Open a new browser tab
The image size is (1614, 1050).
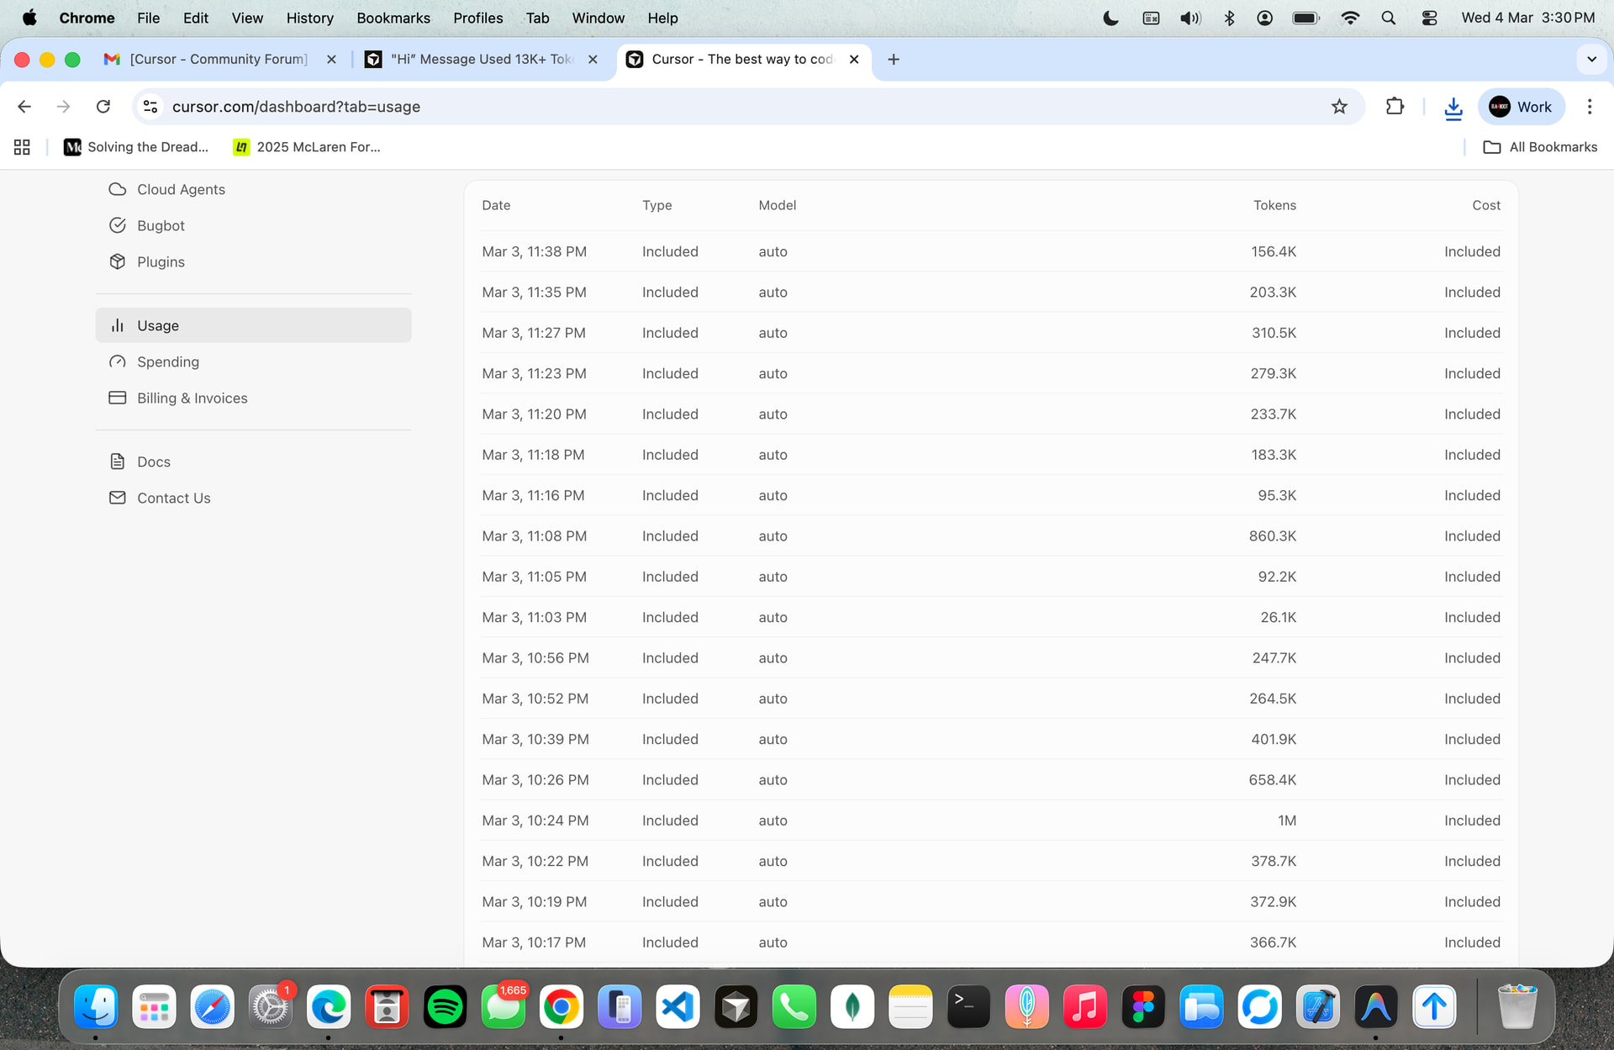click(894, 59)
